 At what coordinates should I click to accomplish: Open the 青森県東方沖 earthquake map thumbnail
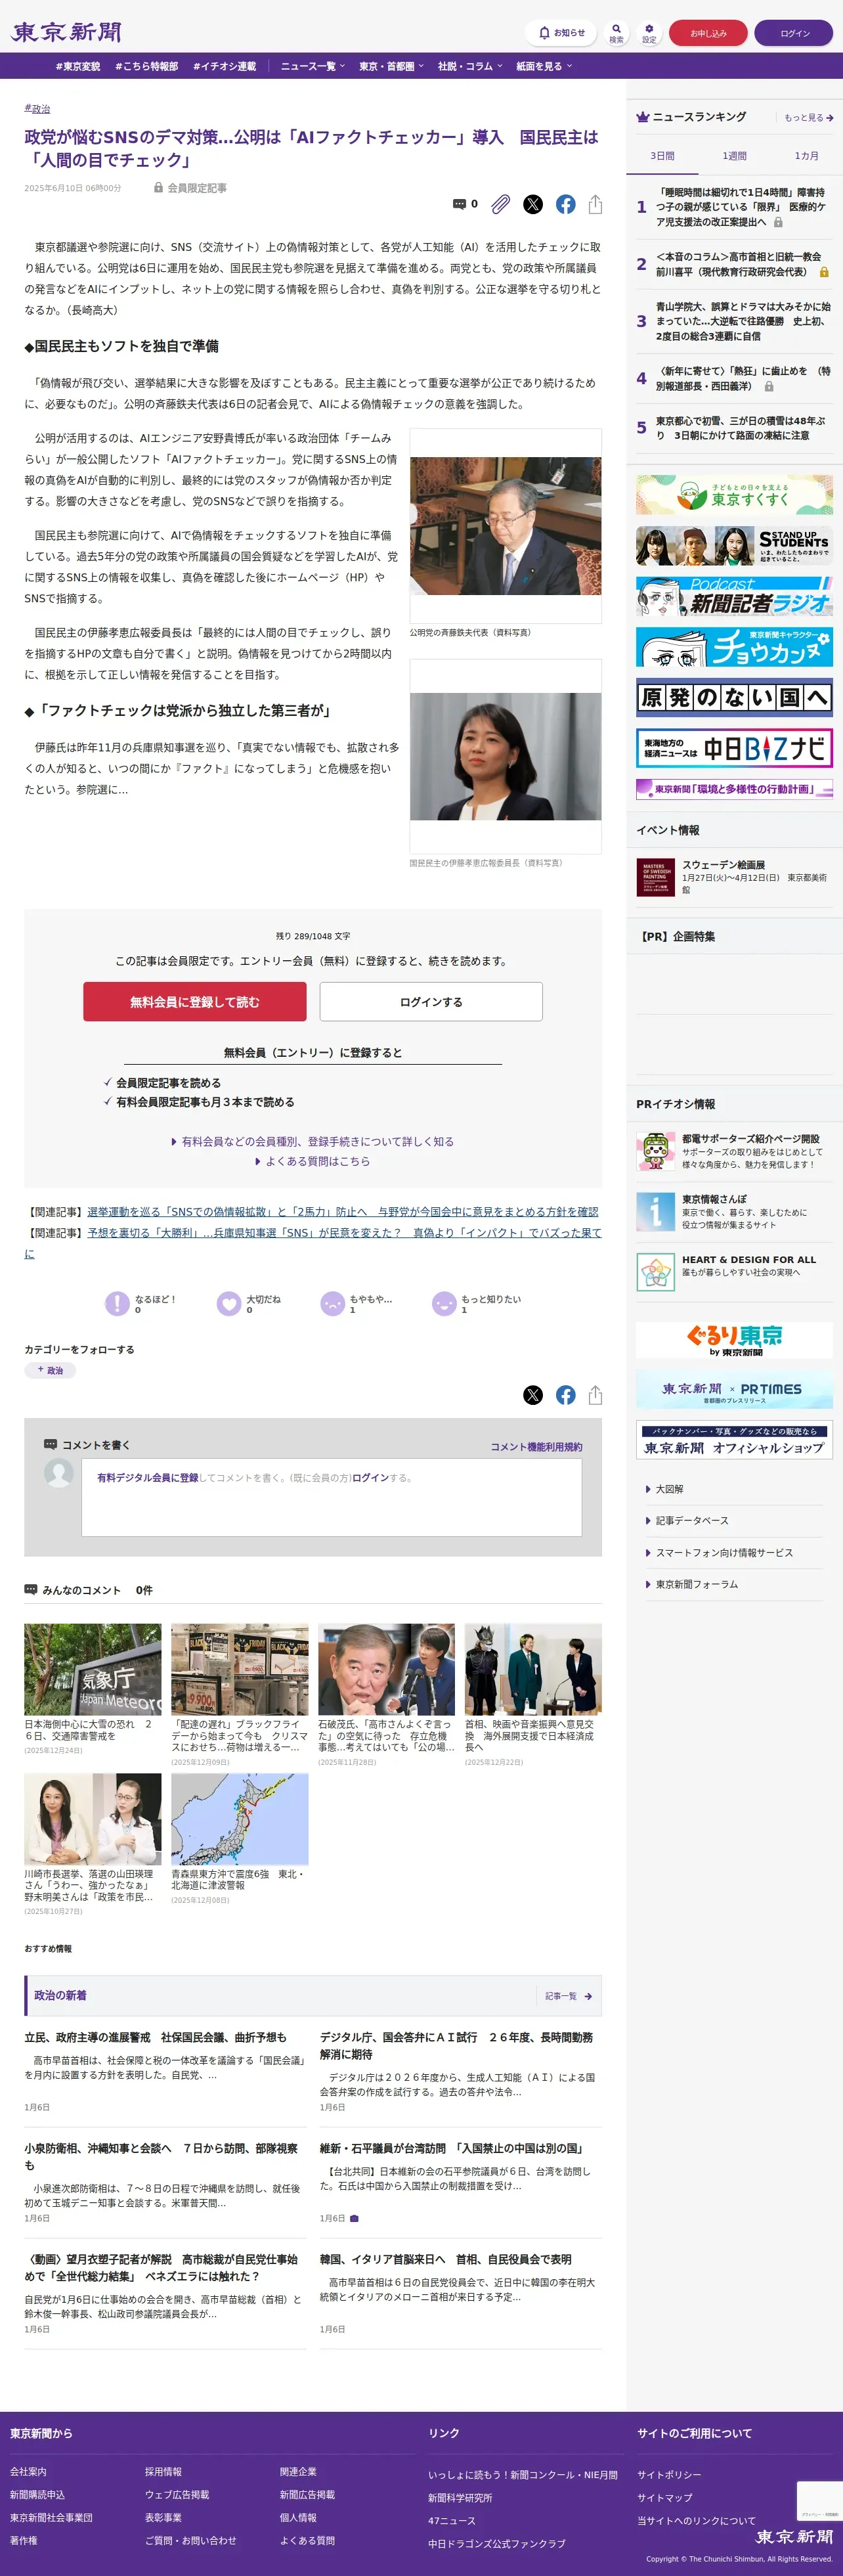tap(239, 1819)
